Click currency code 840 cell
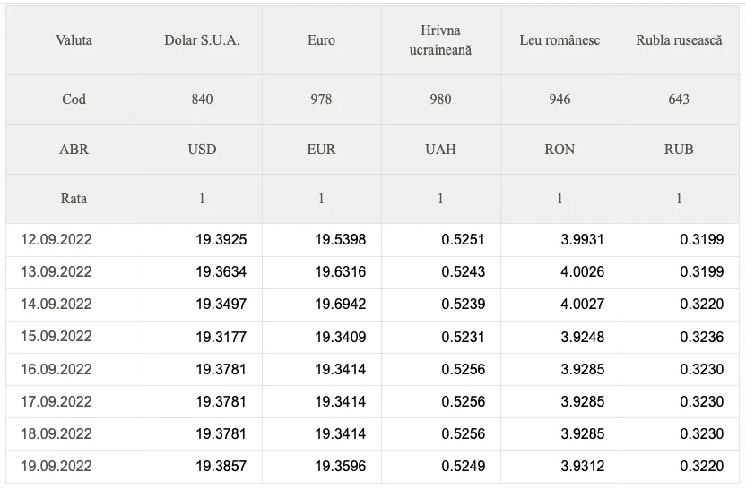This screenshot has width=746, height=489. point(203,99)
